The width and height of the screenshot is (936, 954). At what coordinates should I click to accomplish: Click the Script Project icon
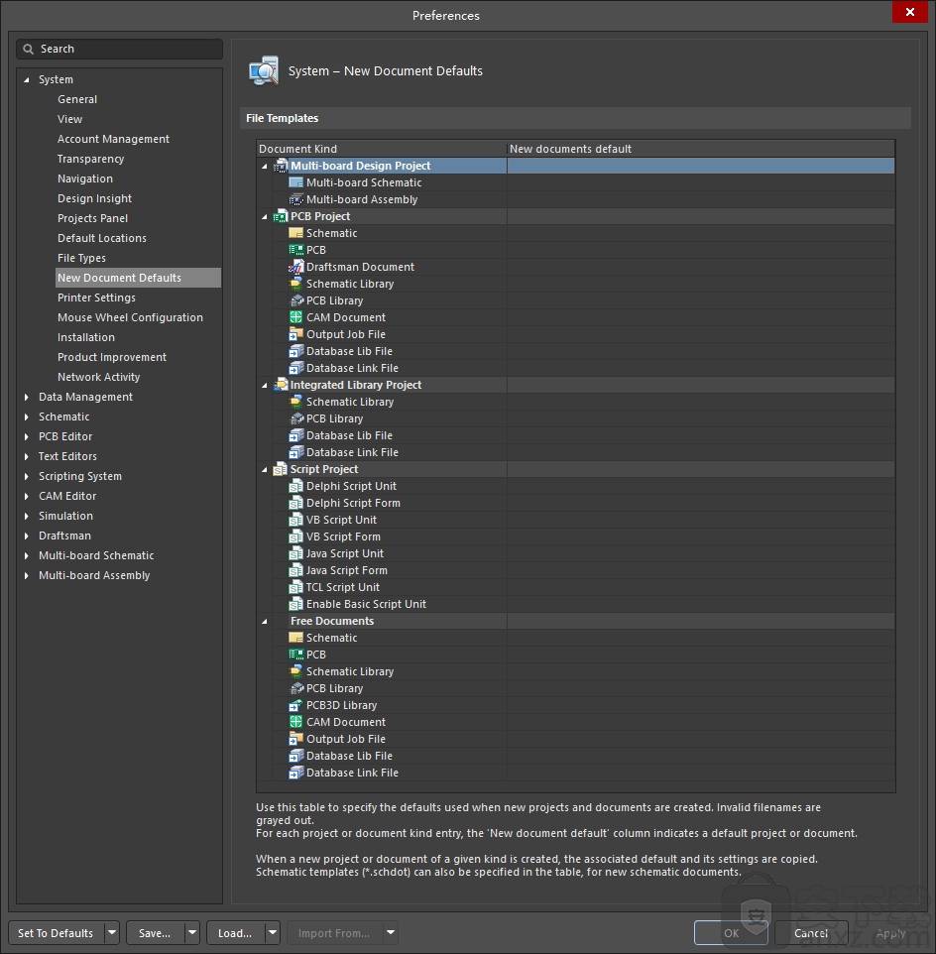(281, 469)
